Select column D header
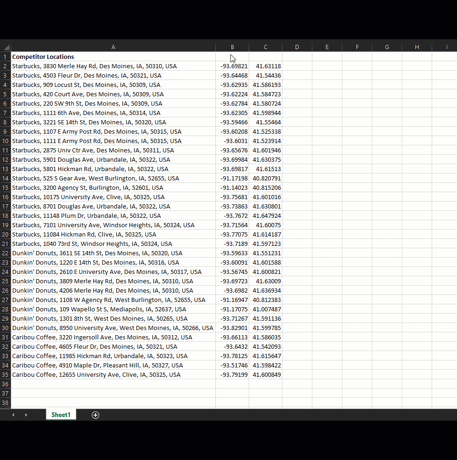This screenshot has height=460, width=457. (297, 47)
